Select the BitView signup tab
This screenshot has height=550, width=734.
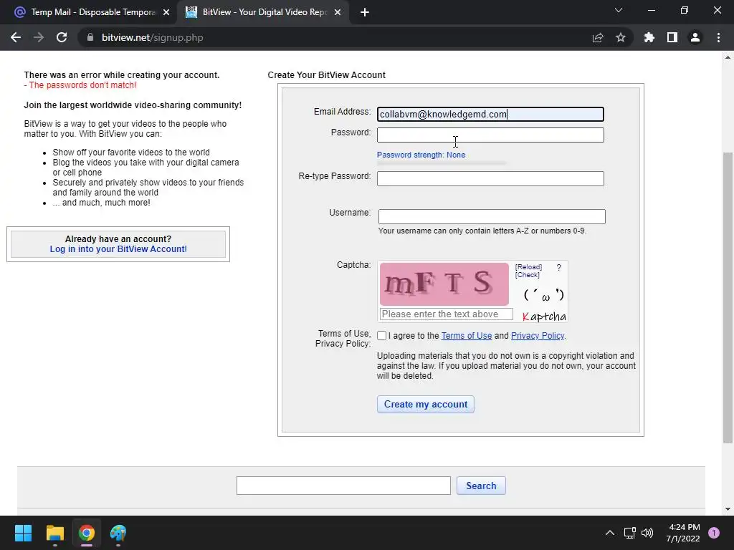(263, 12)
